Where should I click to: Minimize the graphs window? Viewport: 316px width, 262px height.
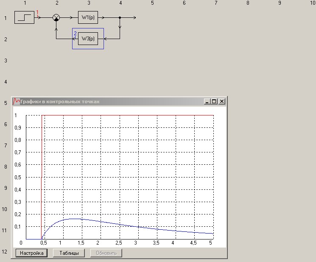tap(207, 101)
